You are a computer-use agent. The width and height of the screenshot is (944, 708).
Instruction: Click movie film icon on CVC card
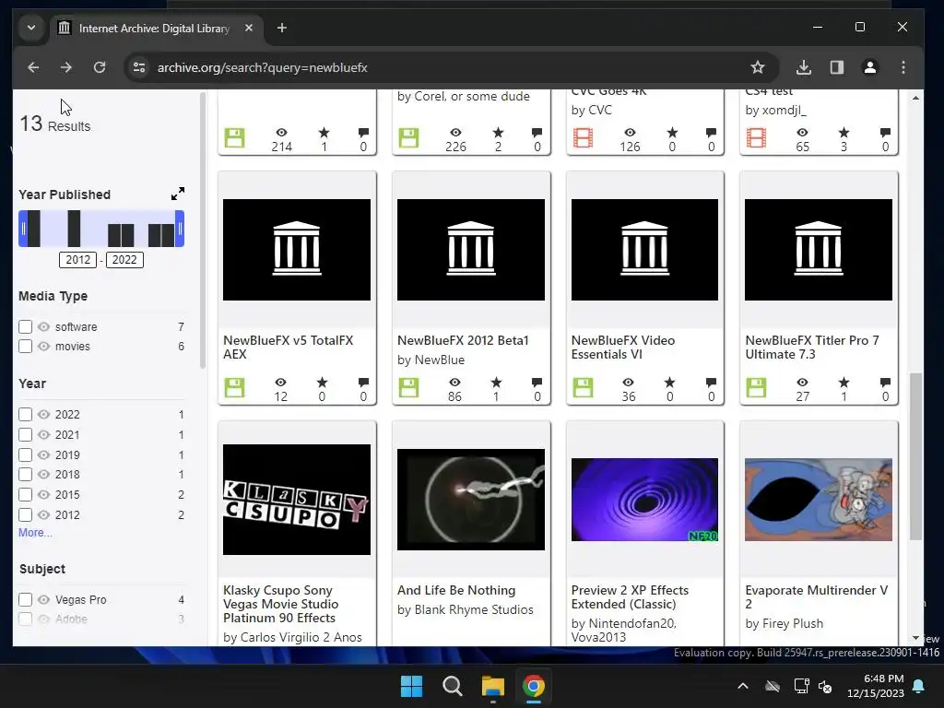[x=583, y=138]
